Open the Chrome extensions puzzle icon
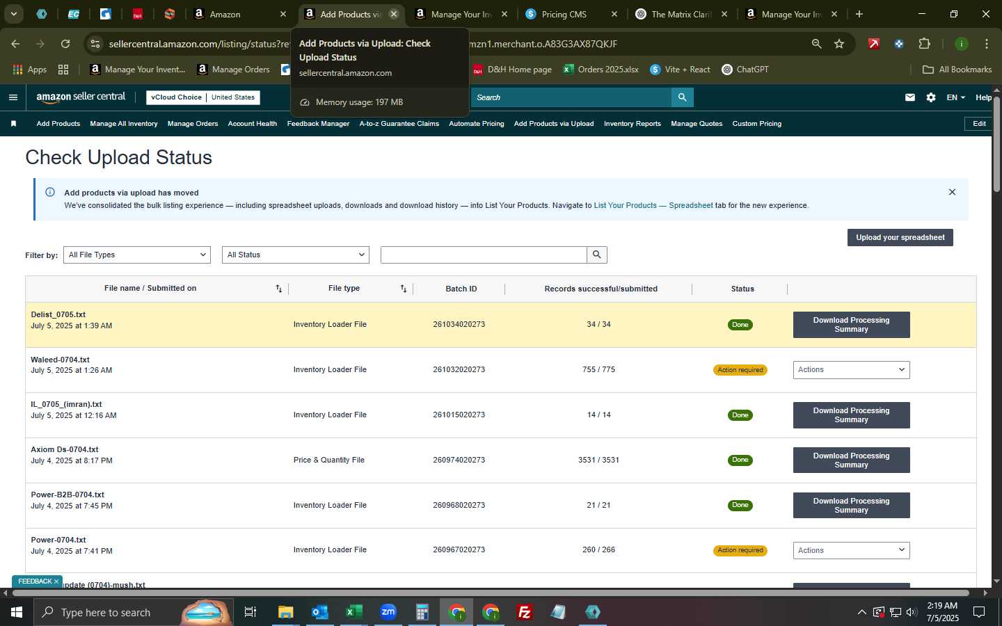Image resolution: width=1002 pixels, height=626 pixels. pos(924,44)
